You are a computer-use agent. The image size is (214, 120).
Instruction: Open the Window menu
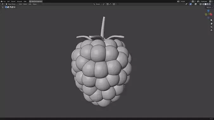point(19,1)
